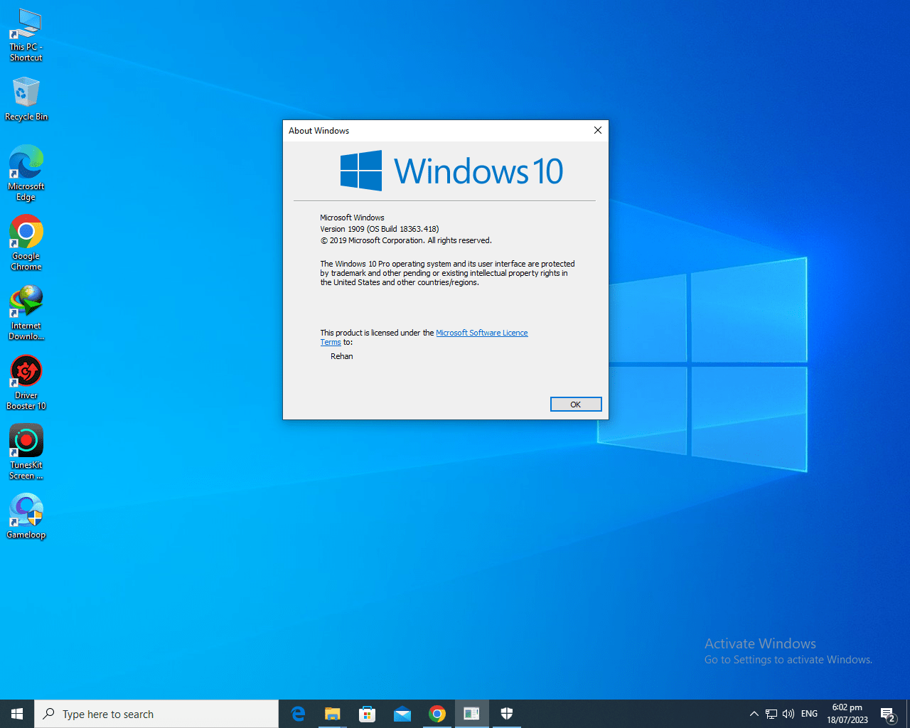Open This PC shortcut on desktop

26,35
